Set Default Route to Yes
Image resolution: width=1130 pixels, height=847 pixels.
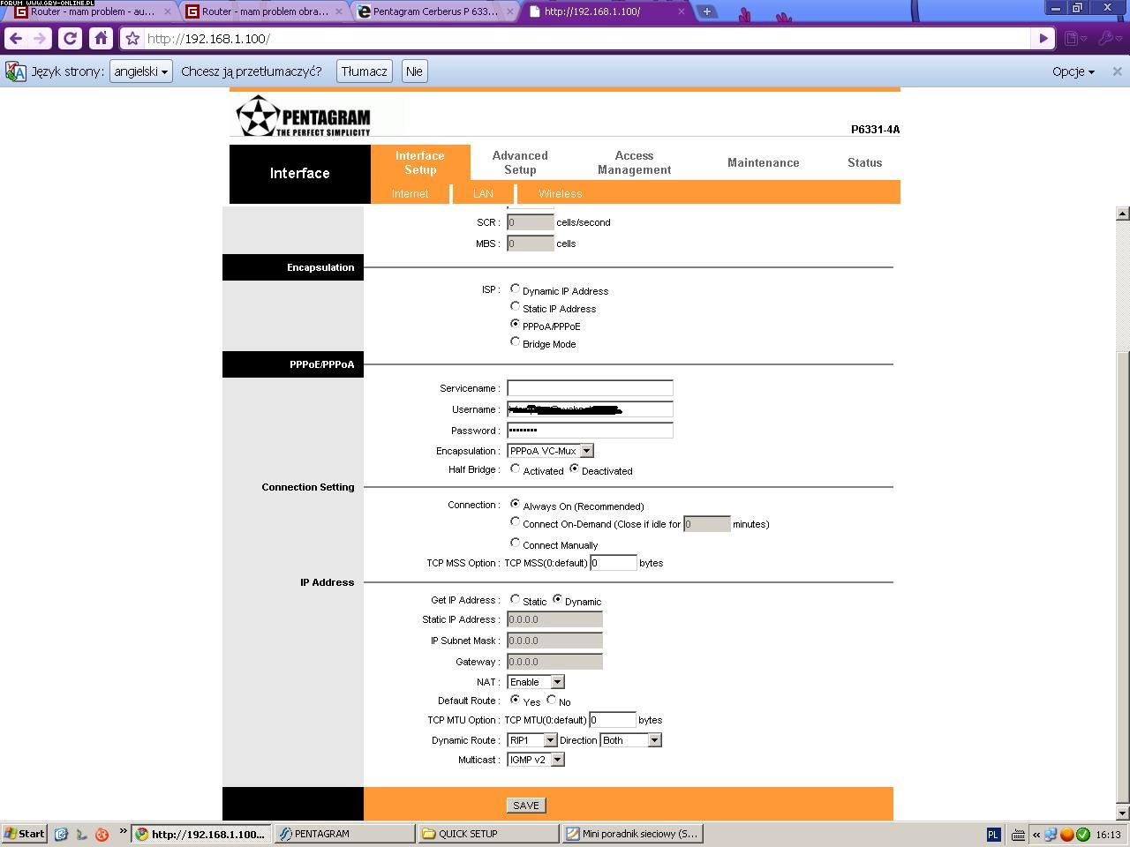tap(515, 701)
